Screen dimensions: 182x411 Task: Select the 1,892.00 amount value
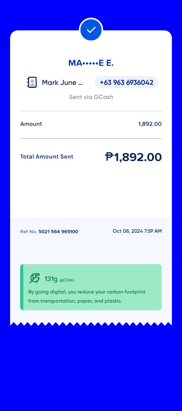pyautogui.click(x=150, y=124)
